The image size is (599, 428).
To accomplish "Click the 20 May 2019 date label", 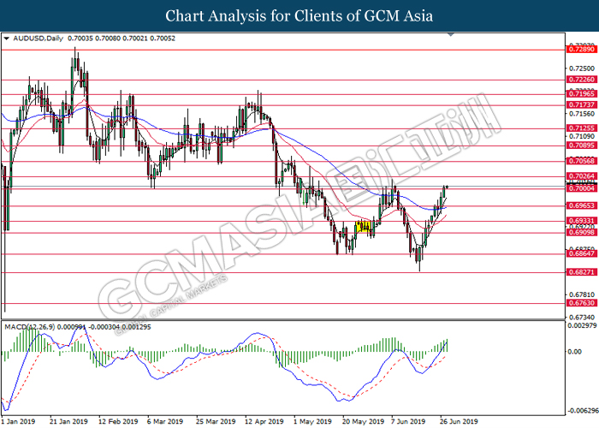I will [364, 421].
